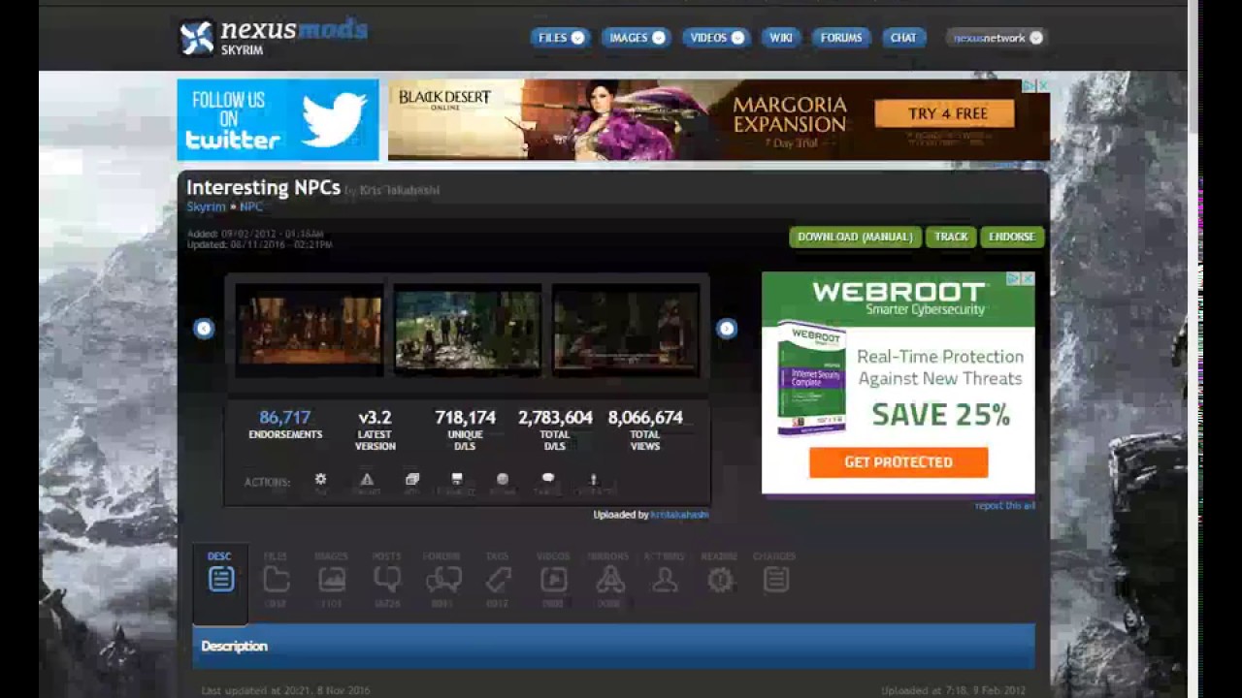Image resolution: width=1242 pixels, height=698 pixels.
Task: Open the VIDEOS tab below stats
Action: 553,580
